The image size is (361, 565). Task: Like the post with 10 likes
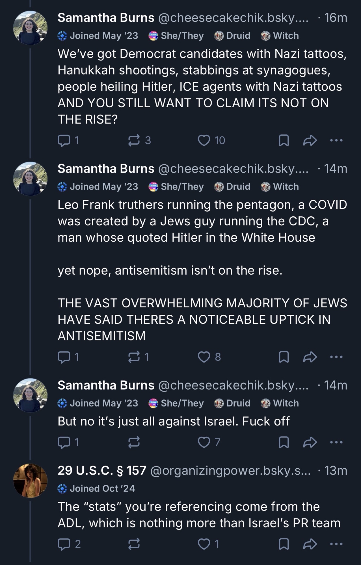coord(204,140)
